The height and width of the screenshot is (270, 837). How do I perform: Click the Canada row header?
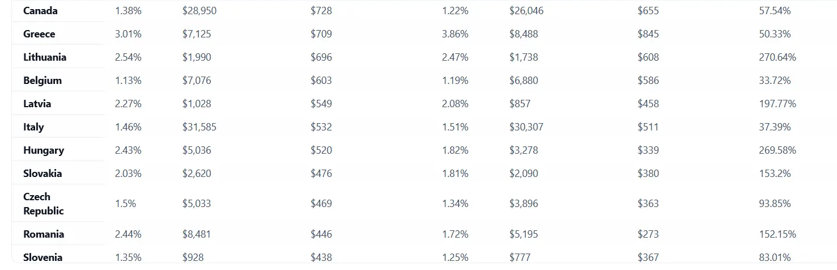click(x=40, y=11)
